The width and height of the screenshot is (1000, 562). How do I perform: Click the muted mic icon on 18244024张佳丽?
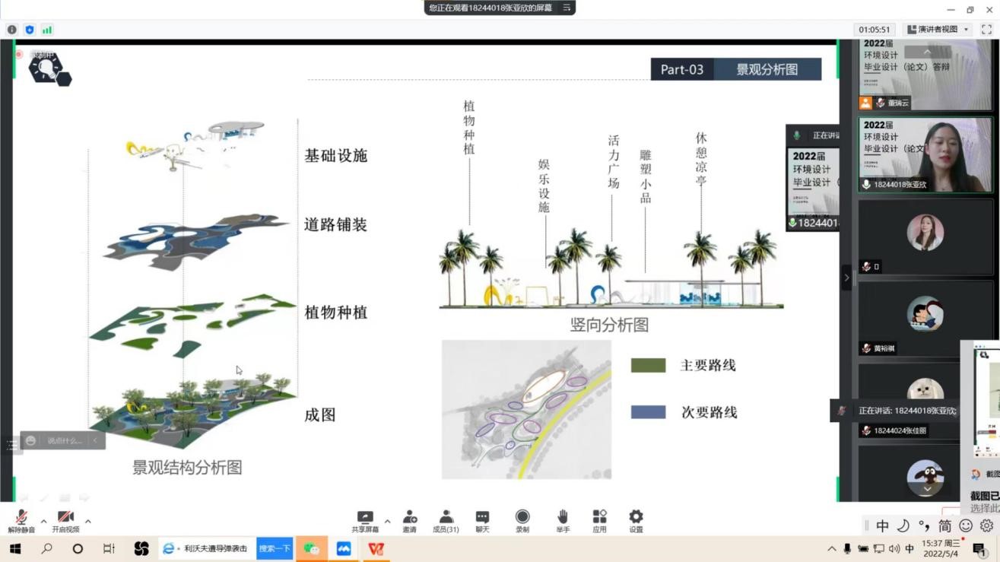(865, 430)
